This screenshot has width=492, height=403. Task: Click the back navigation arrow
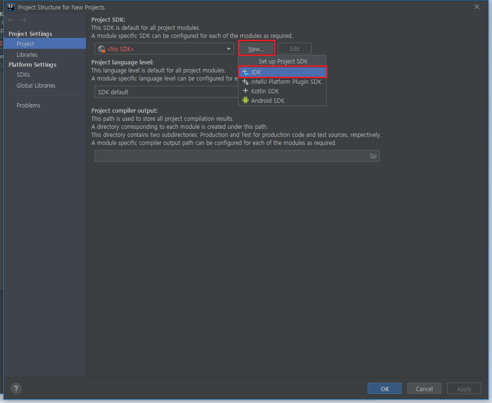click(11, 20)
